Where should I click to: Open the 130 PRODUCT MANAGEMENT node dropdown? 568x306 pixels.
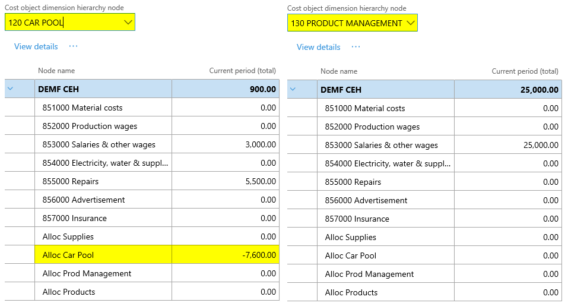(410, 23)
